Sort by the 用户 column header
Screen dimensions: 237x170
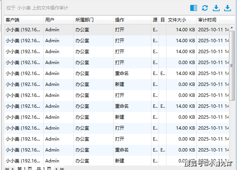tap(58, 20)
